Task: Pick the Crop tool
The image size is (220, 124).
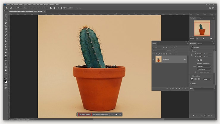Action: pyautogui.click(x=6, y=26)
